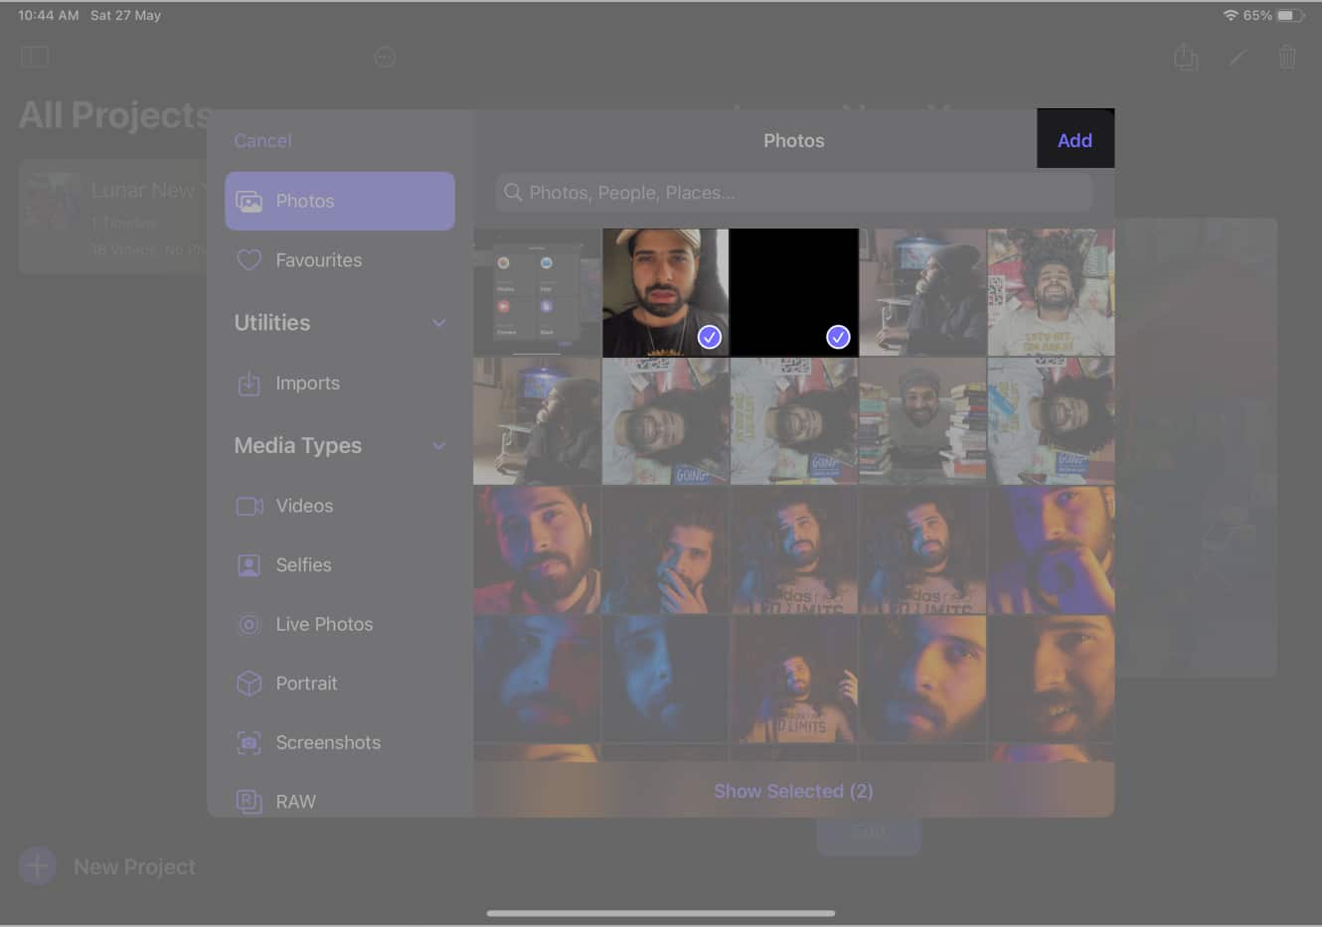Click the Live Photos concentric circles icon
This screenshot has height=927, width=1322.
tap(248, 624)
